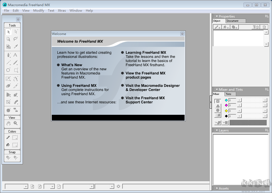Select the Pen tool
272x193 pixels.
[8, 55]
